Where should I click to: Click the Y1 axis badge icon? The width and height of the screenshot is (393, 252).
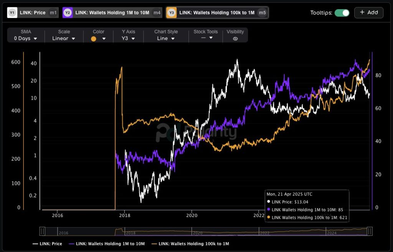point(12,13)
